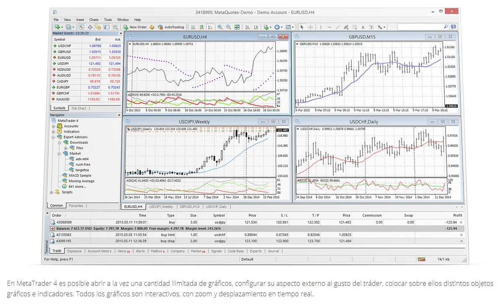
Task: Expand the Scripts tree node
Action: pyautogui.click(x=52, y=192)
